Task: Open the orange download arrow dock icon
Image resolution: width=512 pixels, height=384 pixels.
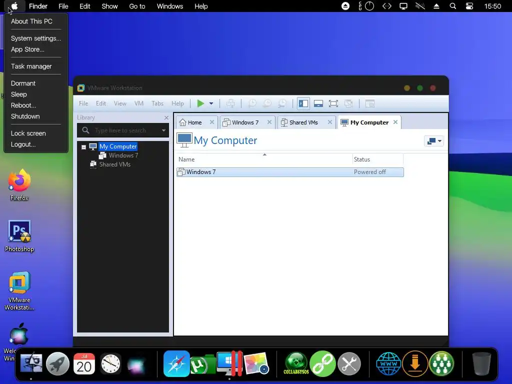Action: click(415, 363)
